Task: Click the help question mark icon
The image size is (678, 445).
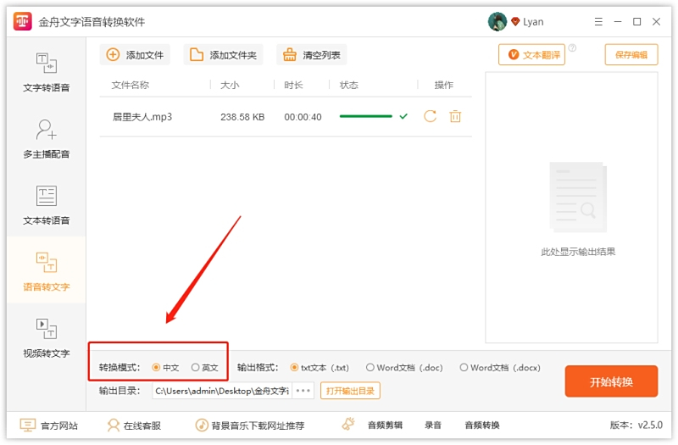Action: [572, 48]
